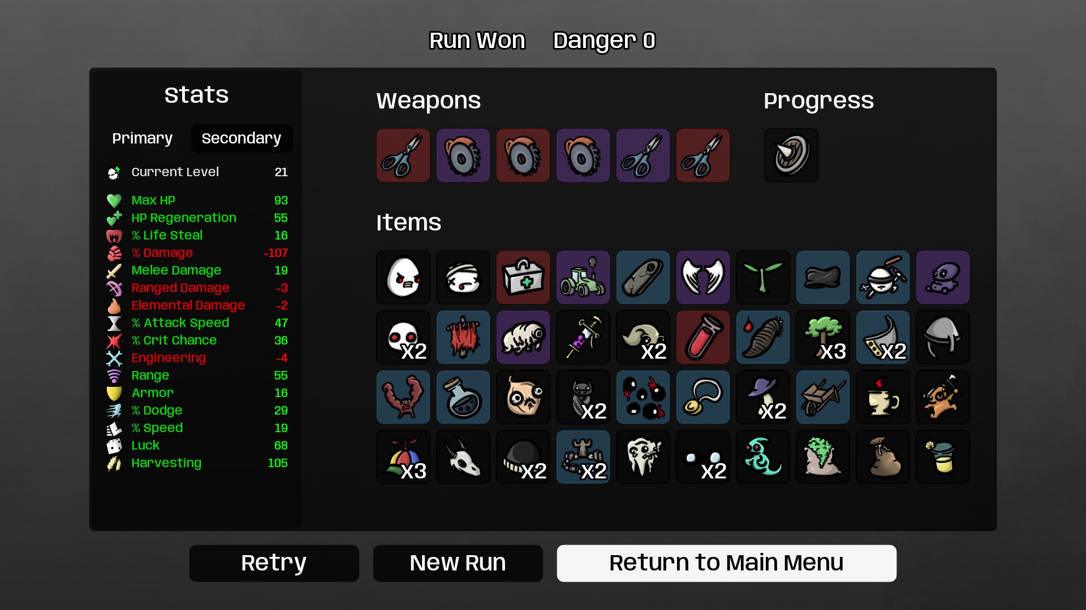Select the coffee cup item

coord(883,397)
